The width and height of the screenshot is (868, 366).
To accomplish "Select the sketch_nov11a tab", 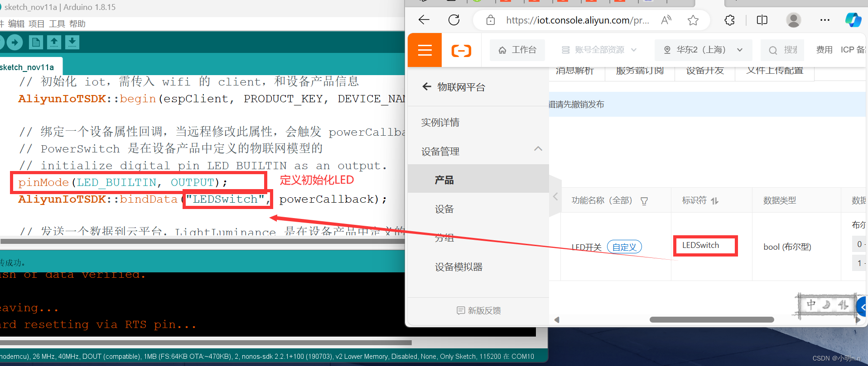I will pos(30,67).
